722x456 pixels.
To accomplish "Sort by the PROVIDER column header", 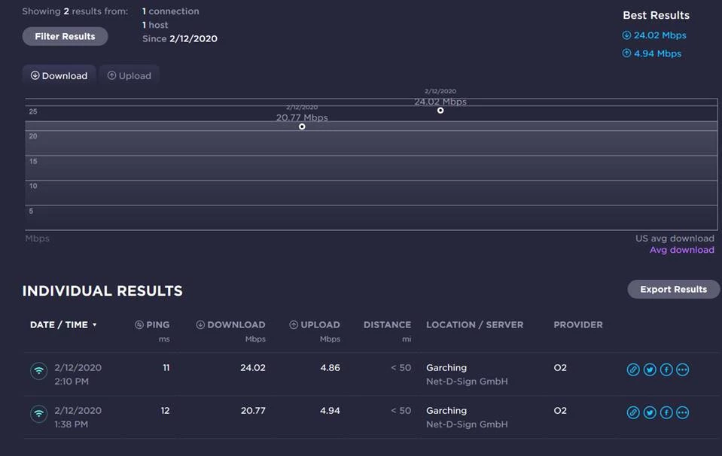I will (578, 325).
